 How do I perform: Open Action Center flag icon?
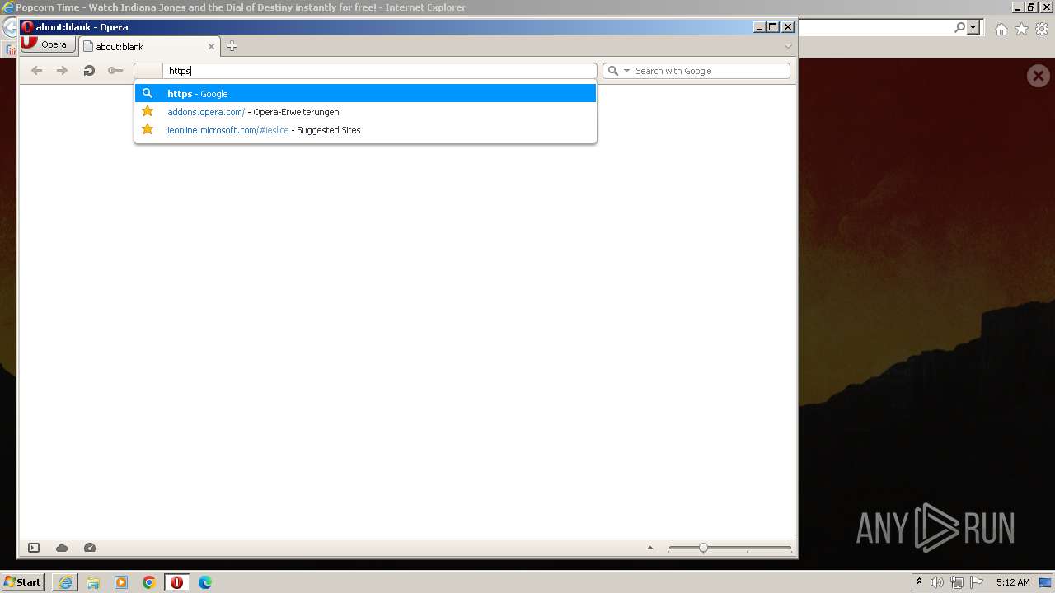coord(977,582)
